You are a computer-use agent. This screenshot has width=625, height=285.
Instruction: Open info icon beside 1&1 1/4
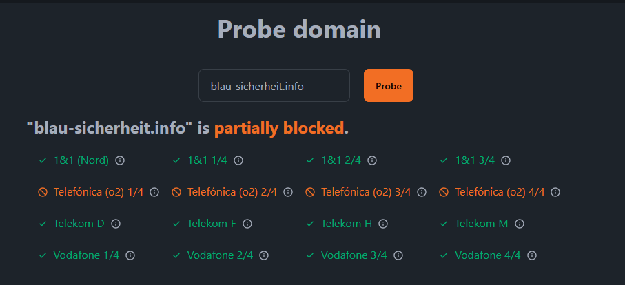click(238, 160)
